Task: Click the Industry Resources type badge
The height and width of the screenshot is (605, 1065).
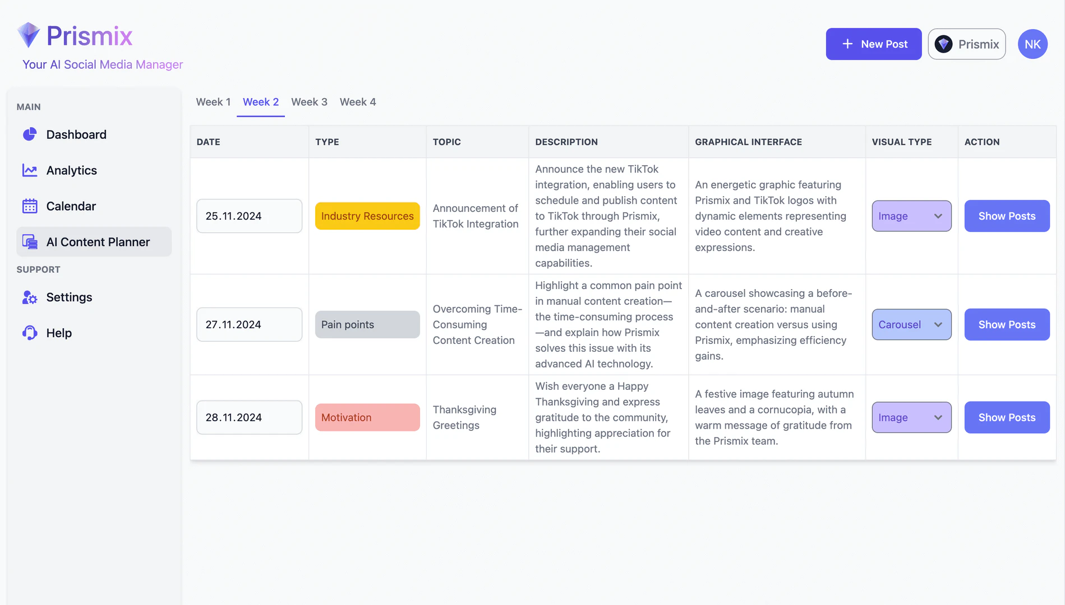Action: [367, 216]
